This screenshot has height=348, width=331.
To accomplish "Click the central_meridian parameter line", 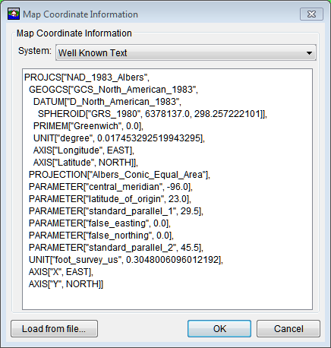I will [x=111, y=187].
